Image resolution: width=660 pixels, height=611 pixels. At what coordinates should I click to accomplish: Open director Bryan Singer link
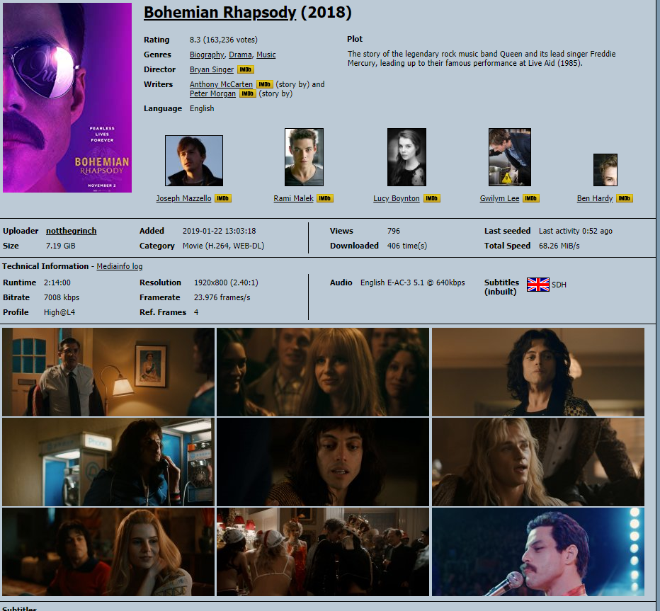(212, 69)
